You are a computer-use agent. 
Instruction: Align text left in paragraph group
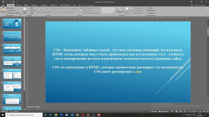click(63, 12)
